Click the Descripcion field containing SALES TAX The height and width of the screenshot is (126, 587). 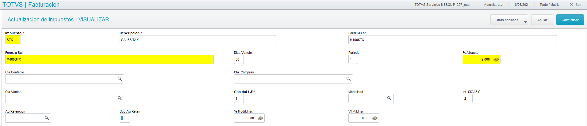(198, 40)
